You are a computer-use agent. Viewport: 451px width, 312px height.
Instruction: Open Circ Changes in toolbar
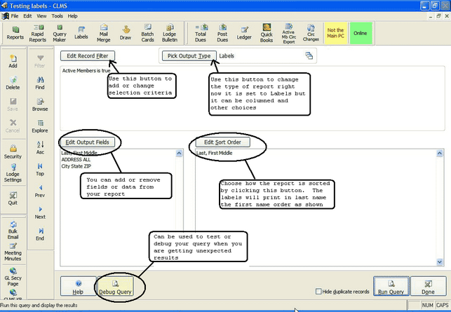pos(309,33)
